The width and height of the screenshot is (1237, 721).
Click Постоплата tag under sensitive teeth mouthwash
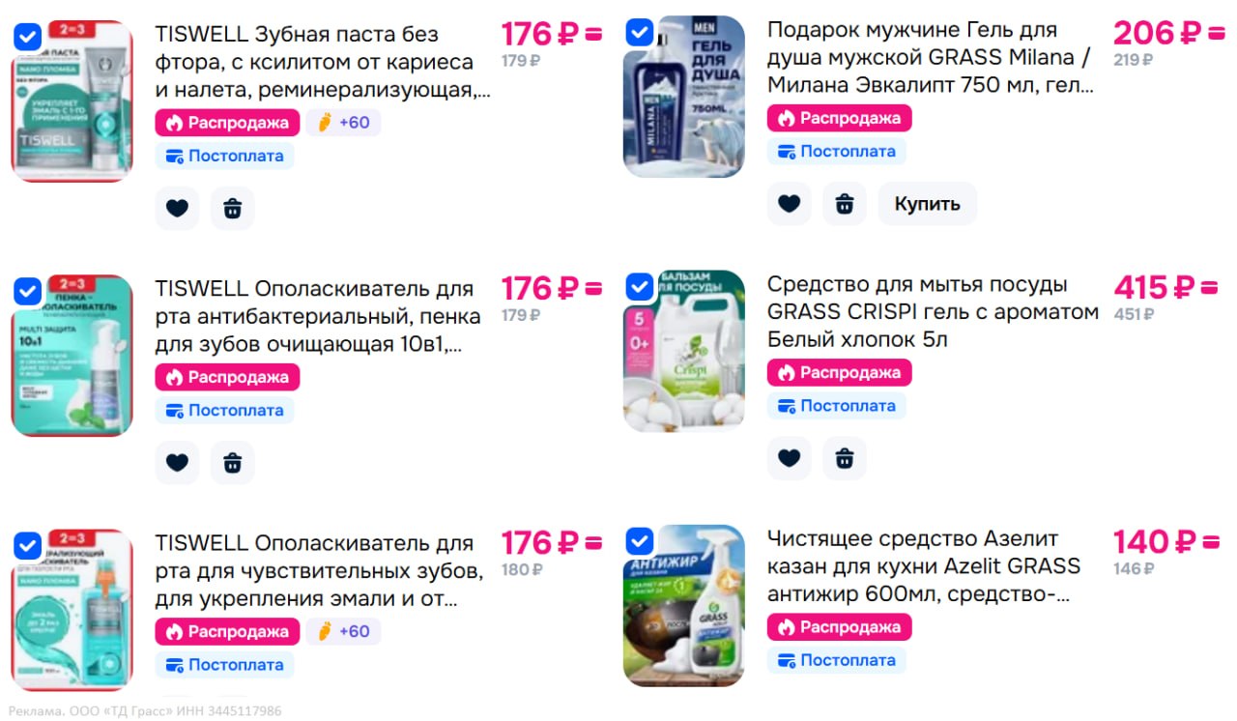tap(225, 665)
